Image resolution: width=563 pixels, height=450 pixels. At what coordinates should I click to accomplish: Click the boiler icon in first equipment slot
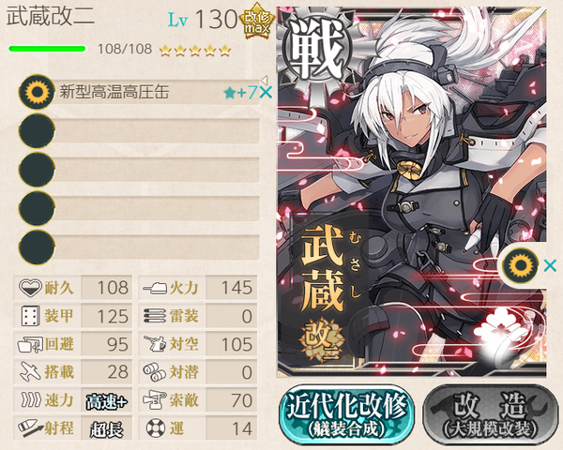coord(37,92)
